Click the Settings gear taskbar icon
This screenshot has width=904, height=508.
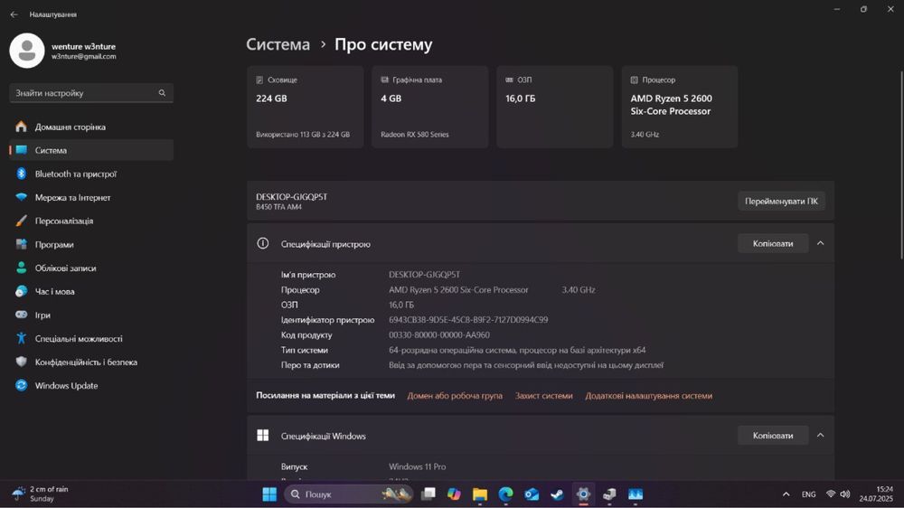tap(583, 494)
